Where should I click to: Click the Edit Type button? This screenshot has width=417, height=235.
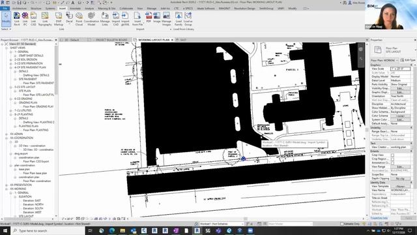coord(408,60)
